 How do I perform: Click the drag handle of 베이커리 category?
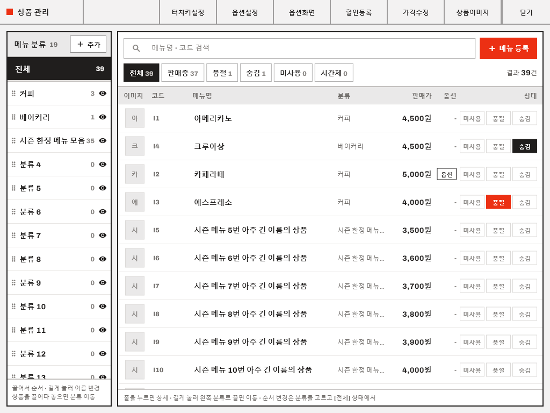click(x=13, y=117)
